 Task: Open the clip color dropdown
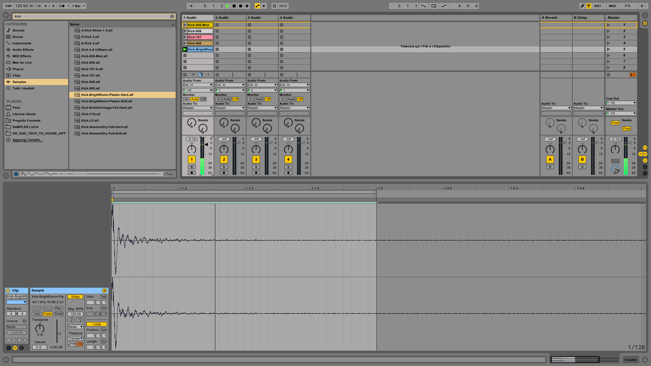(16, 302)
